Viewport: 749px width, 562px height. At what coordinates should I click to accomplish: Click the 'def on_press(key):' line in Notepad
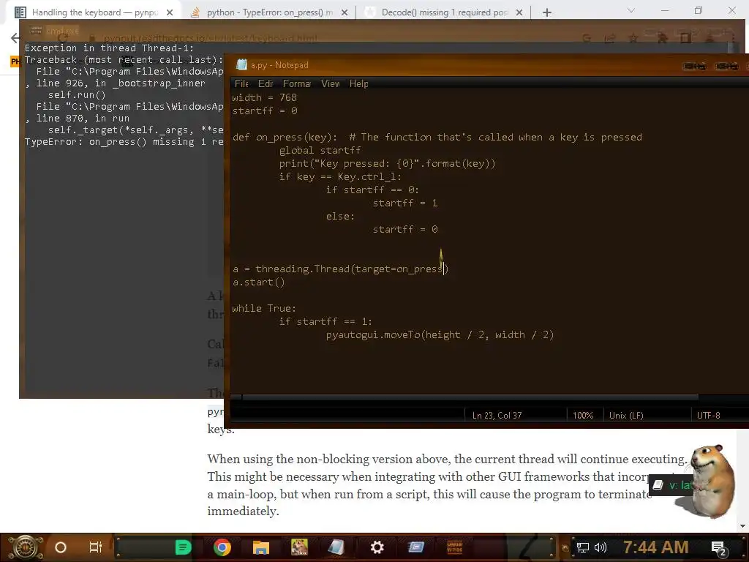point(437,137)
